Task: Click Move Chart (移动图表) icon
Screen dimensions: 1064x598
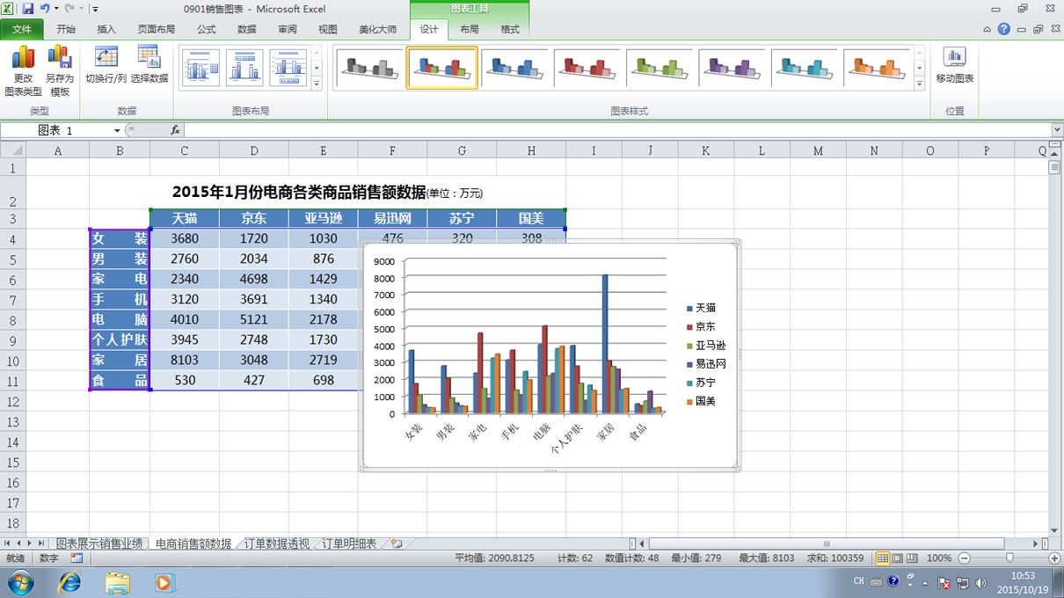Action: 954,58
